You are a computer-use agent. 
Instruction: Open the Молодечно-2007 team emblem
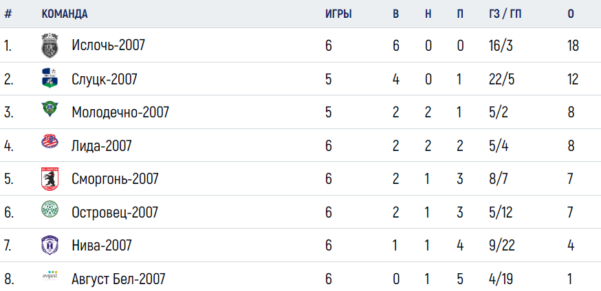[x=50, y=109]
